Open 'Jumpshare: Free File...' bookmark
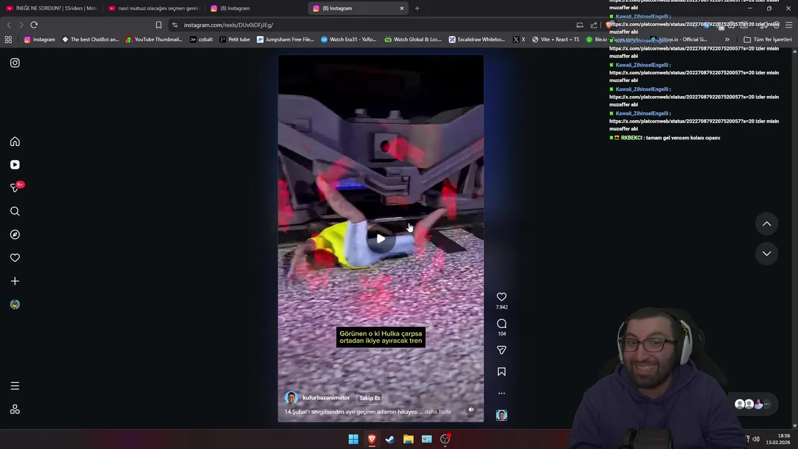 coord(286,39)
